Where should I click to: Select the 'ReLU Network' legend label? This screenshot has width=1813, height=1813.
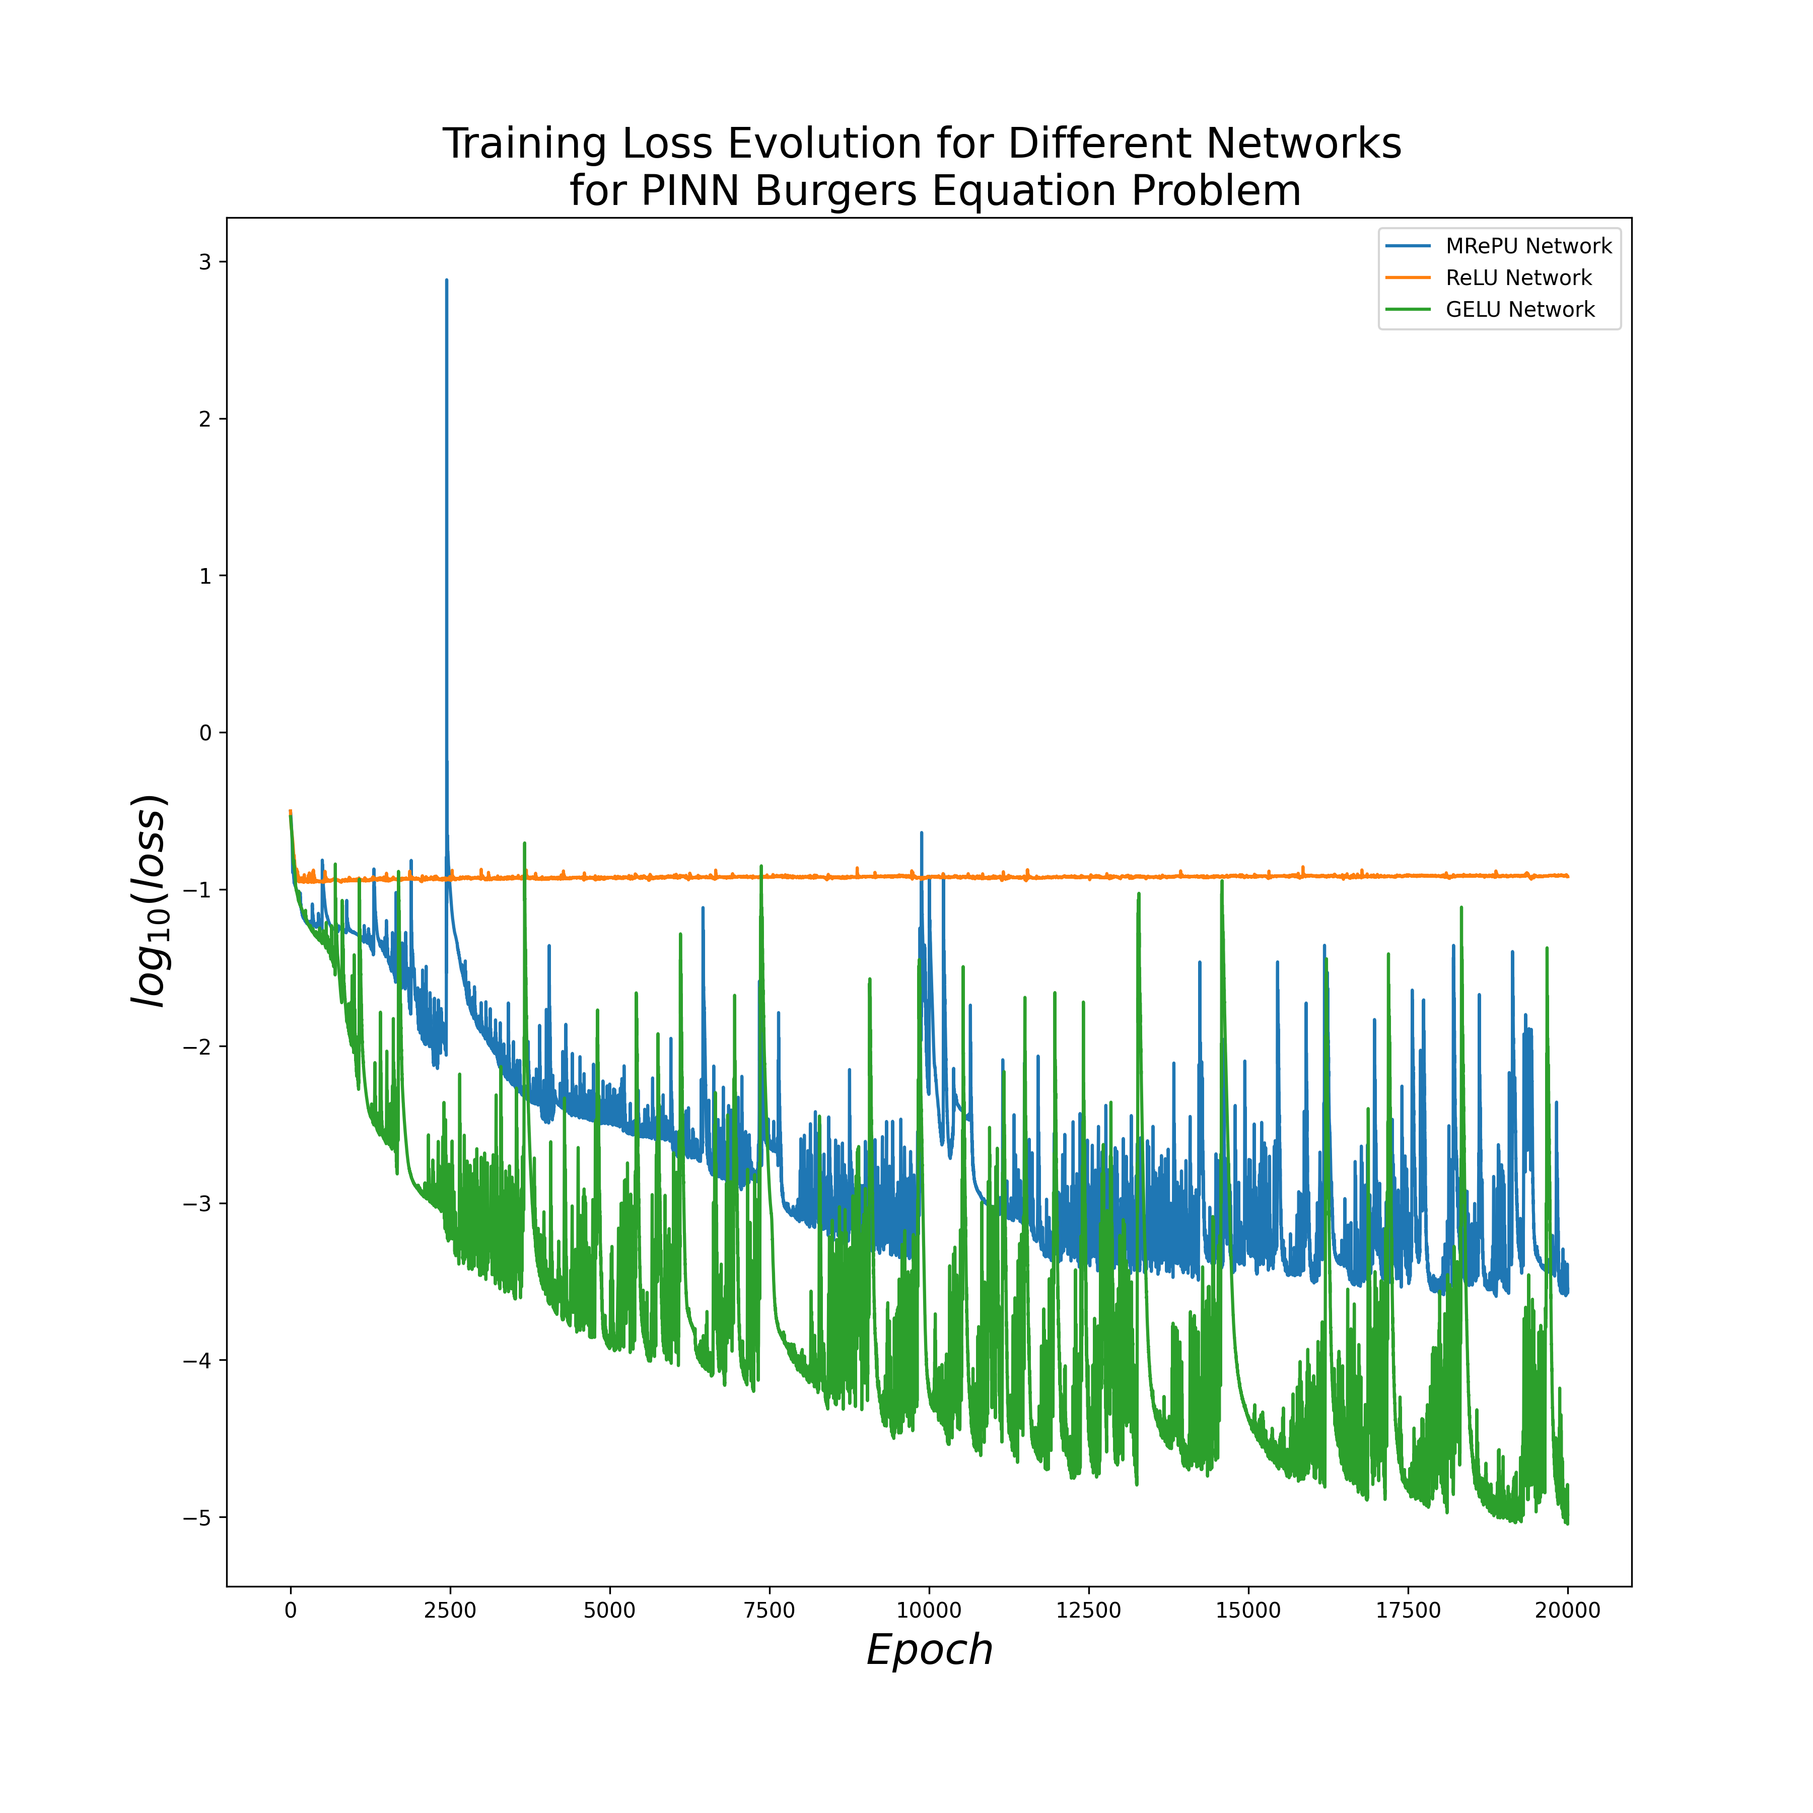1518,278
